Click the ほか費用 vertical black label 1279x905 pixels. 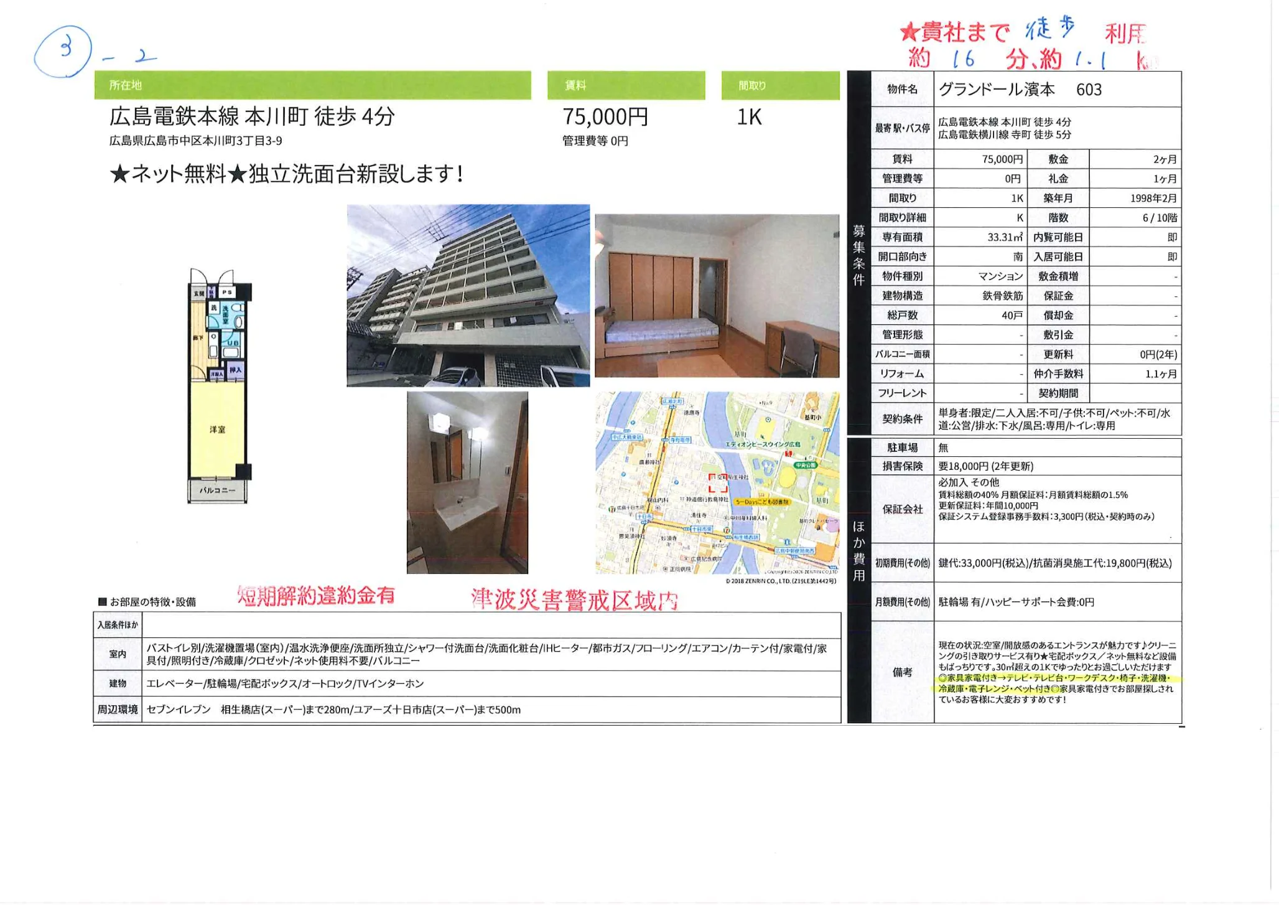coord(858,551)
